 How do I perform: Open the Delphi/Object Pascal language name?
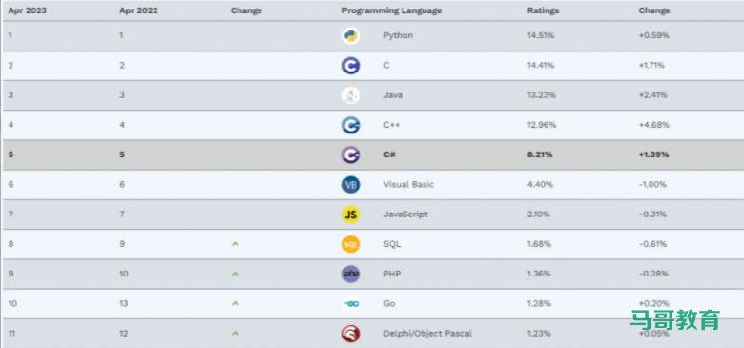tap(427, 334)
